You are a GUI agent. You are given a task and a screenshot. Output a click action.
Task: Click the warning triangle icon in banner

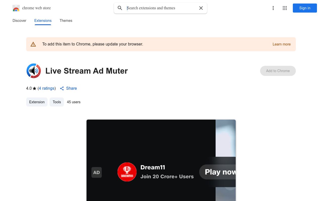pos(33,44)
